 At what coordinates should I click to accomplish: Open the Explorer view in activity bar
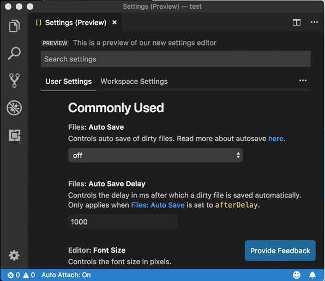[x=14, y=26]
